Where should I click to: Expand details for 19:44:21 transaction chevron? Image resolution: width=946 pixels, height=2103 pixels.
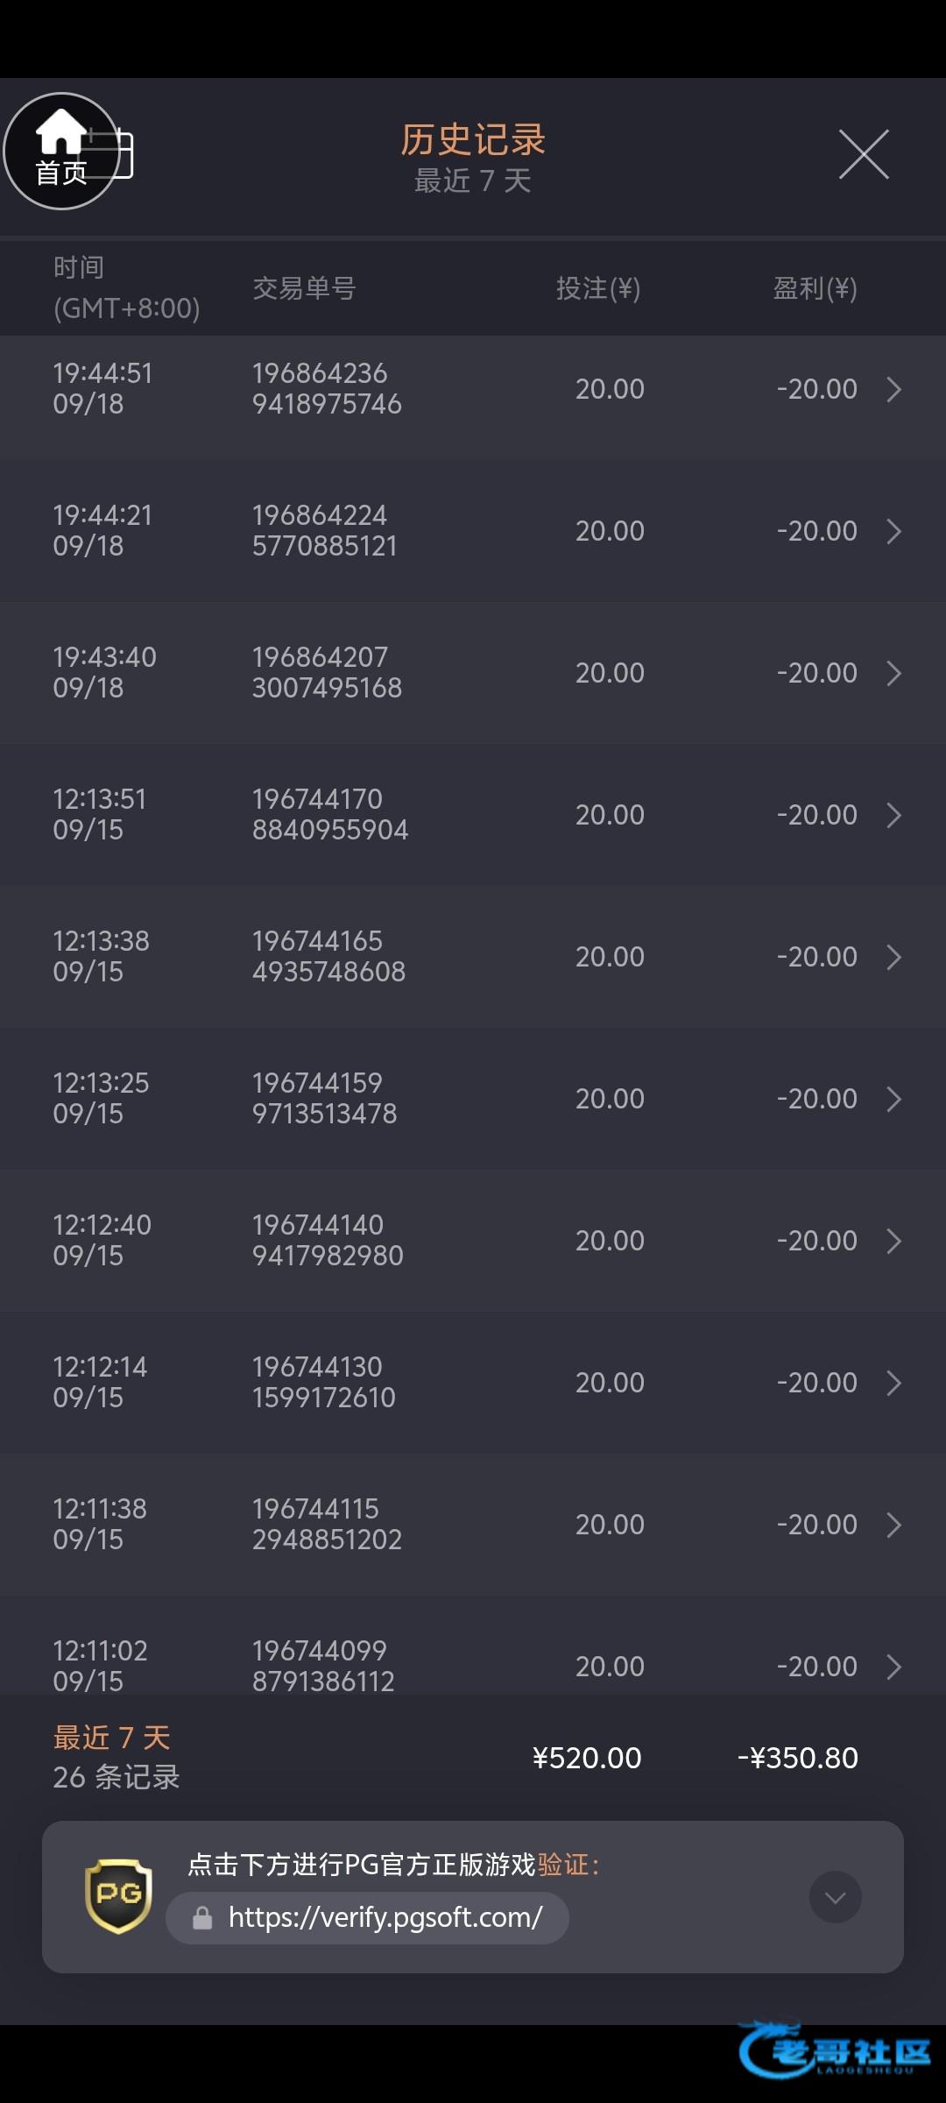pos(893,531)
